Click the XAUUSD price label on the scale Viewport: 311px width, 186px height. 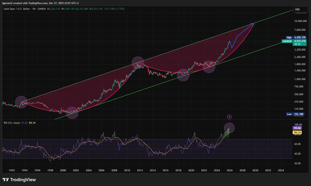point(287,41)
